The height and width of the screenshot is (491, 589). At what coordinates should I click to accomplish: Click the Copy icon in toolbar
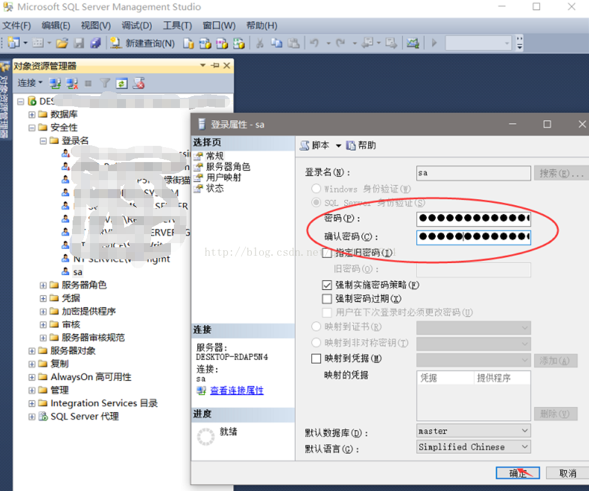point(277,43)
